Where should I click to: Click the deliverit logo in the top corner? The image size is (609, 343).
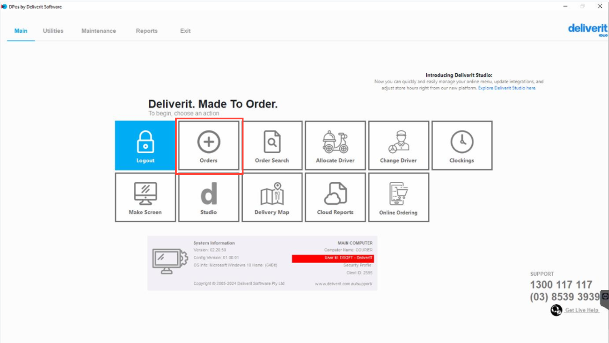point(588,29)
